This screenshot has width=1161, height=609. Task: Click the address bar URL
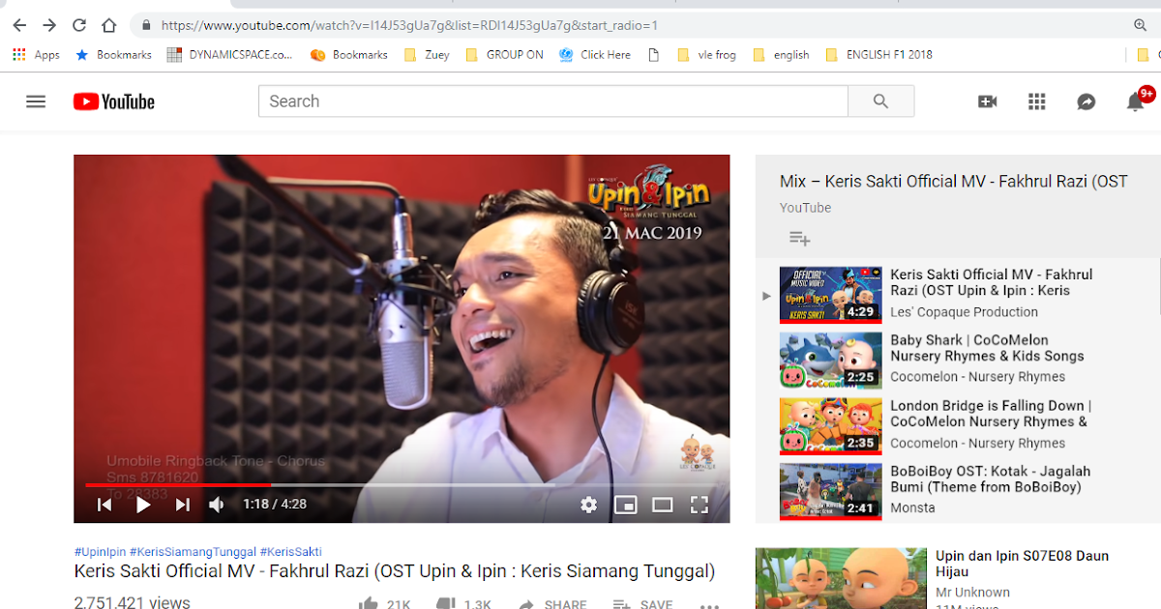[409, 25]
